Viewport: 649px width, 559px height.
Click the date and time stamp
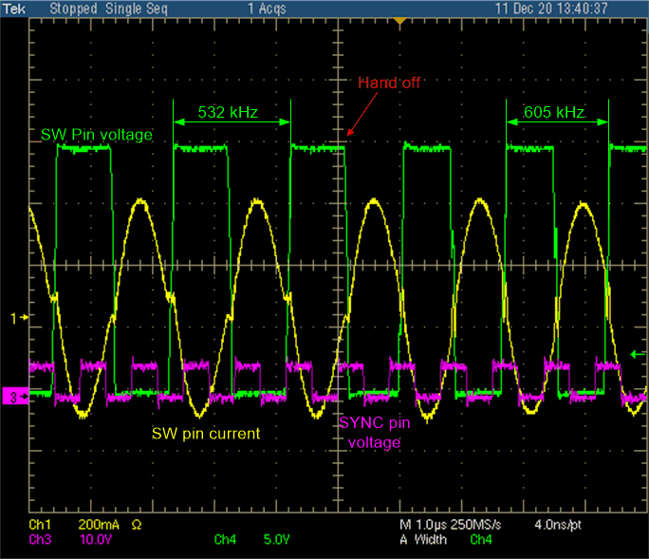pos(566,8)
